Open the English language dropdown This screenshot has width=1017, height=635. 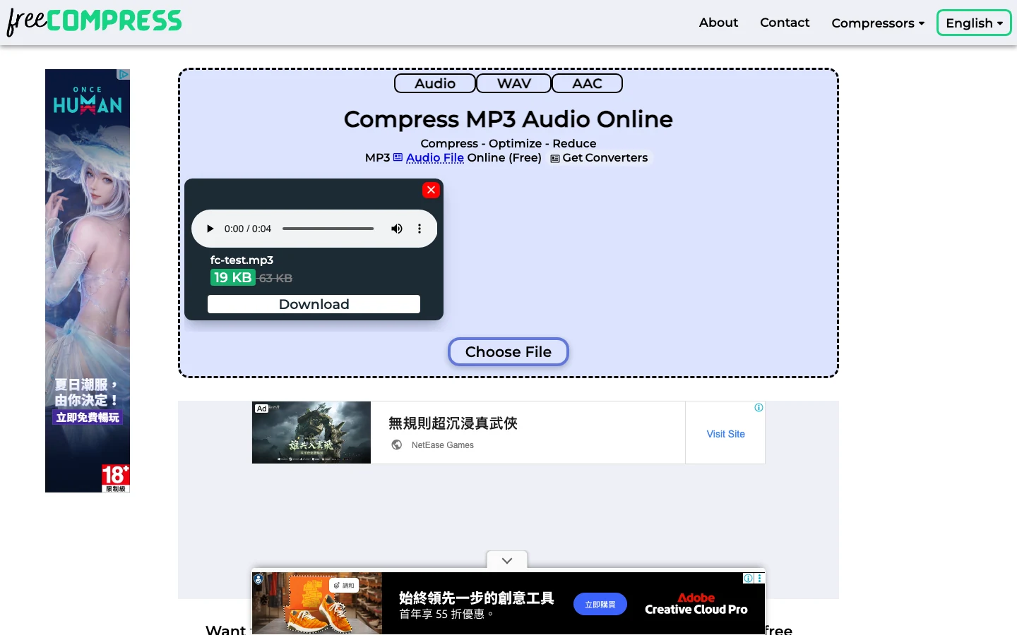point(974,23)
